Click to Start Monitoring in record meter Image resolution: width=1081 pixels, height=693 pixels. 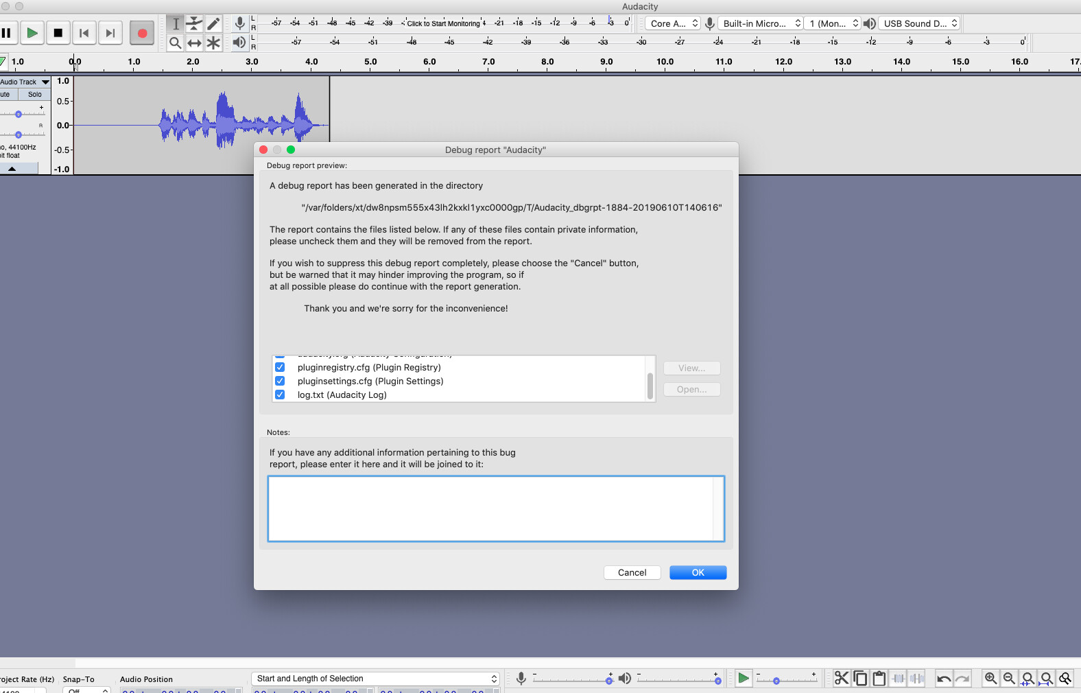click(444, 23)
